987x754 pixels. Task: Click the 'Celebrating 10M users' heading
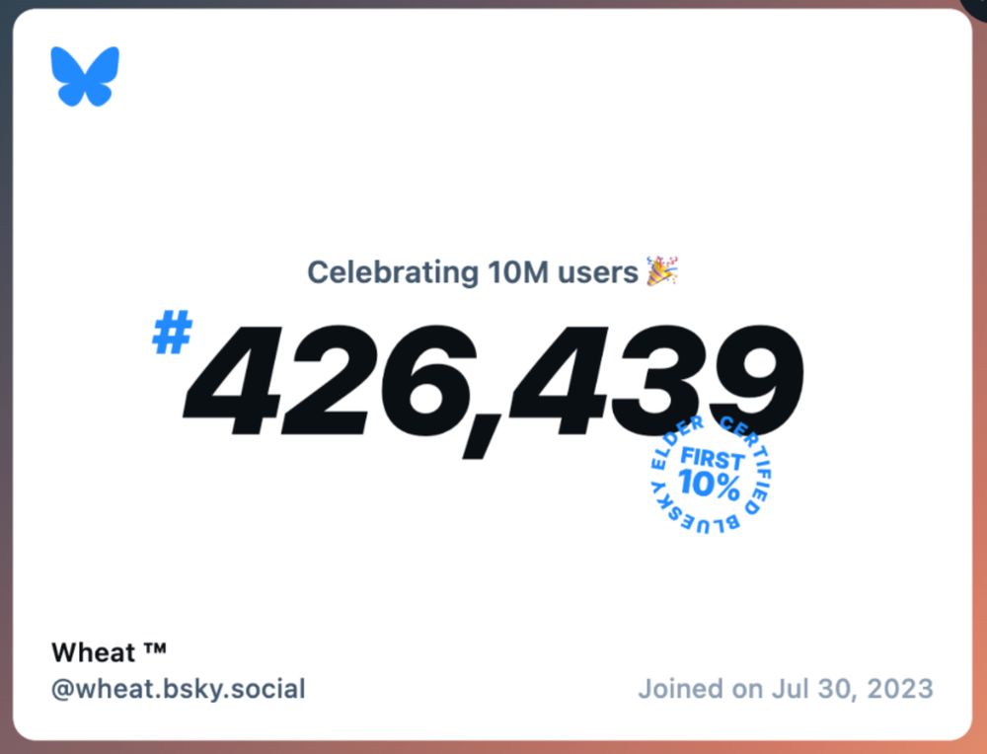473,272
